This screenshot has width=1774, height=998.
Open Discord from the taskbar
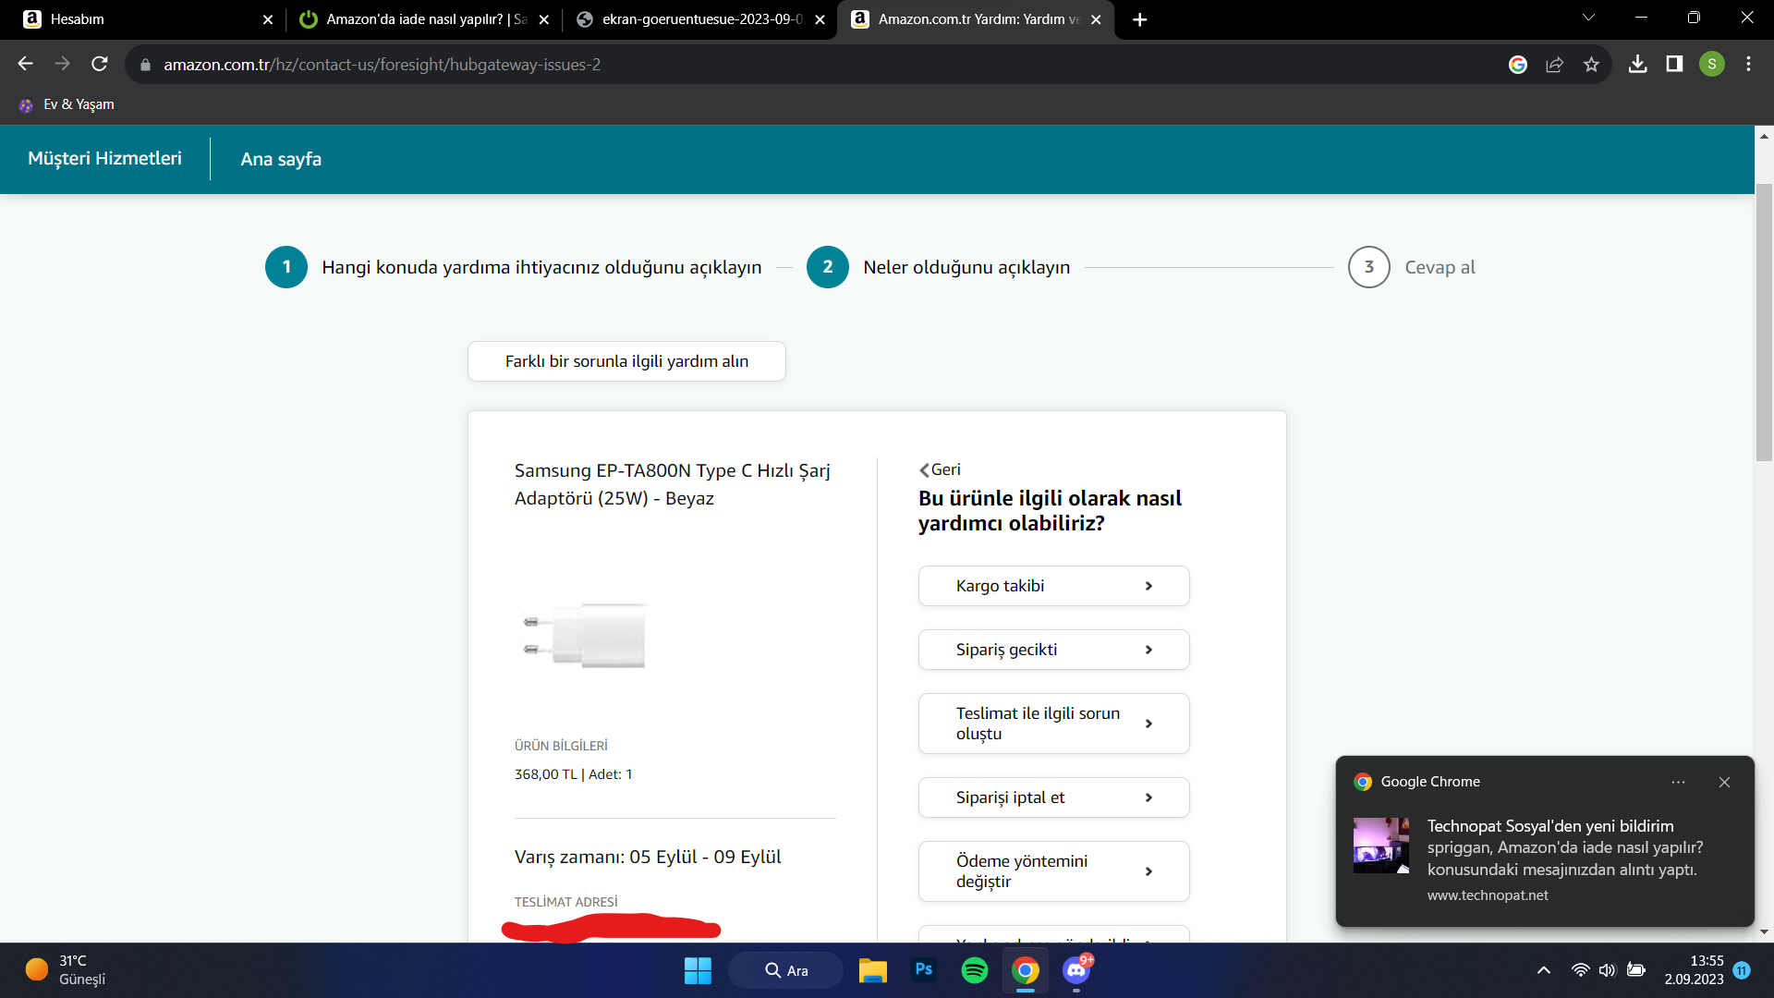point(1075,970)
